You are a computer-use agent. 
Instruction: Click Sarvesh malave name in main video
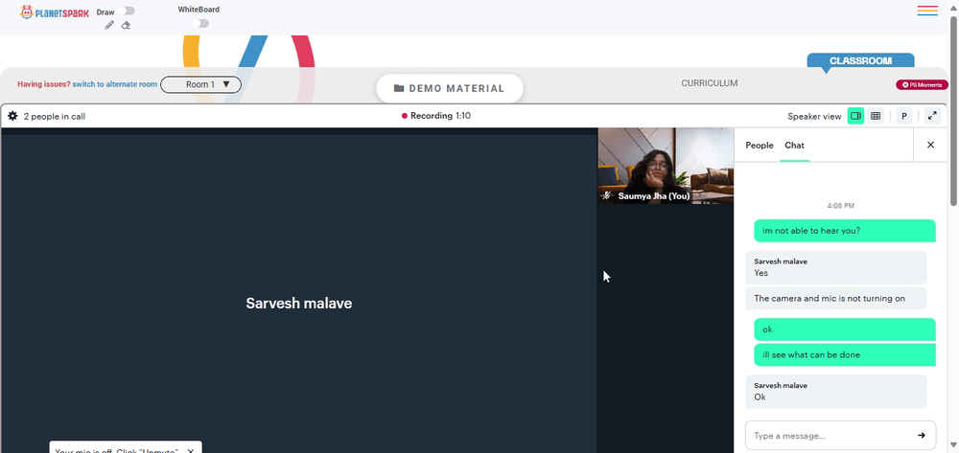point(298,304)
